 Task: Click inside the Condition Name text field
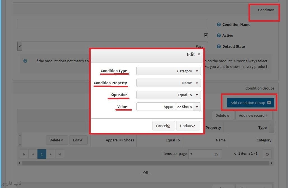pos(112,24)
